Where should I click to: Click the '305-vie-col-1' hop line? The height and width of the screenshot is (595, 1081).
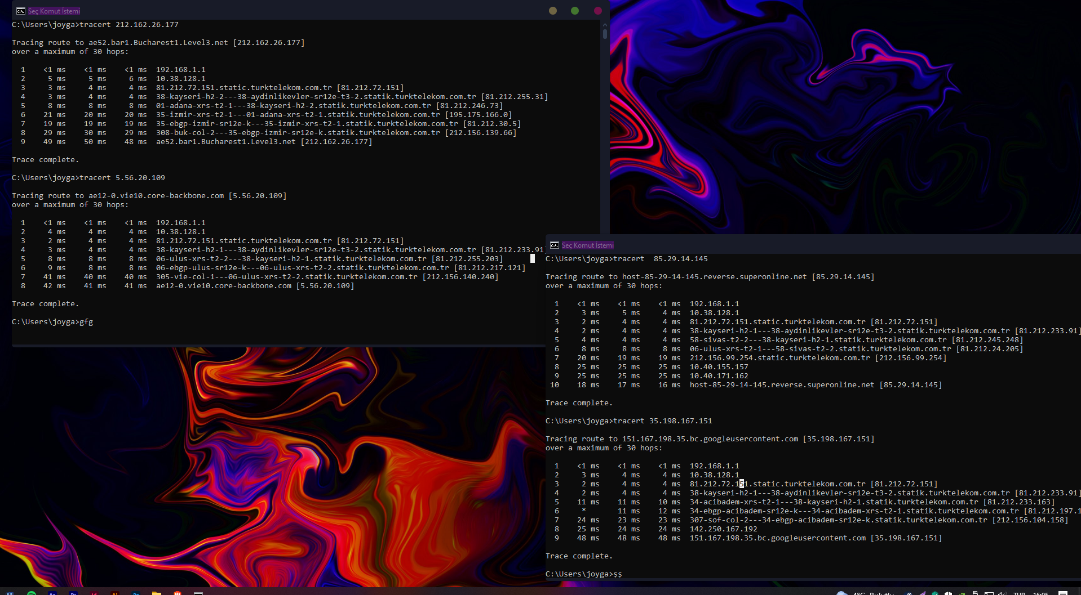pyautogui.click(x=260, y=277)
